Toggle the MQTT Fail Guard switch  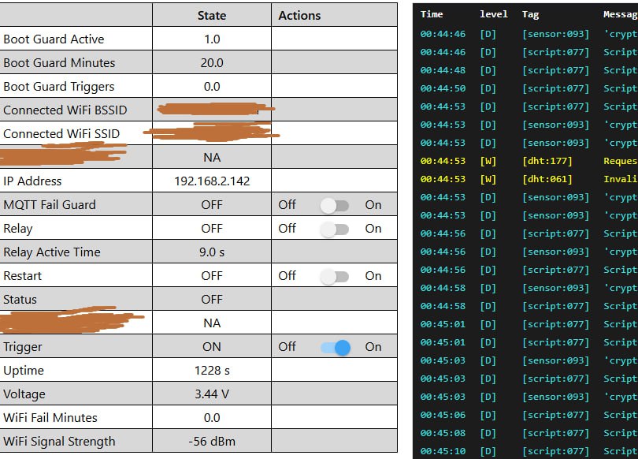[335, 205]
